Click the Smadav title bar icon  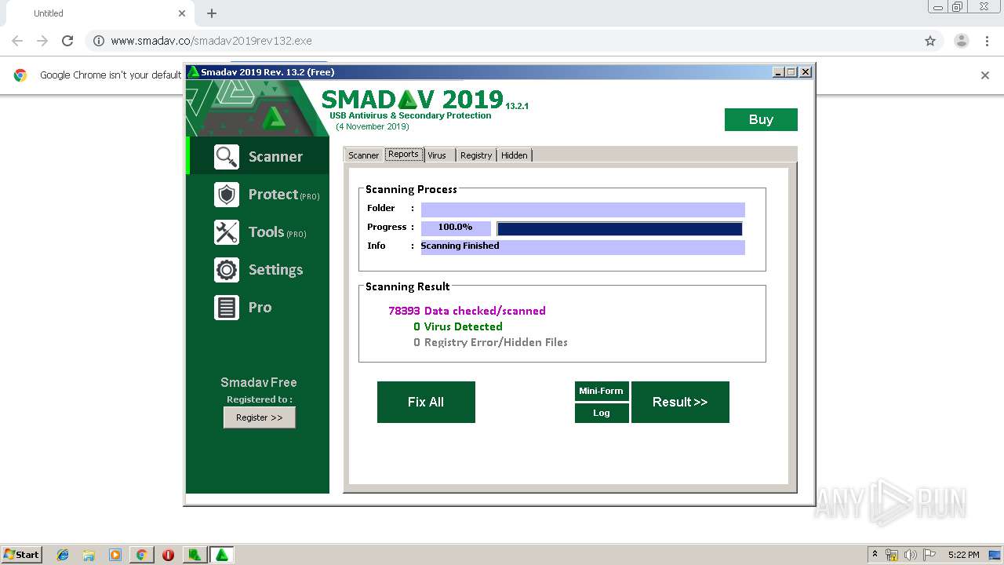pos(193,71)
